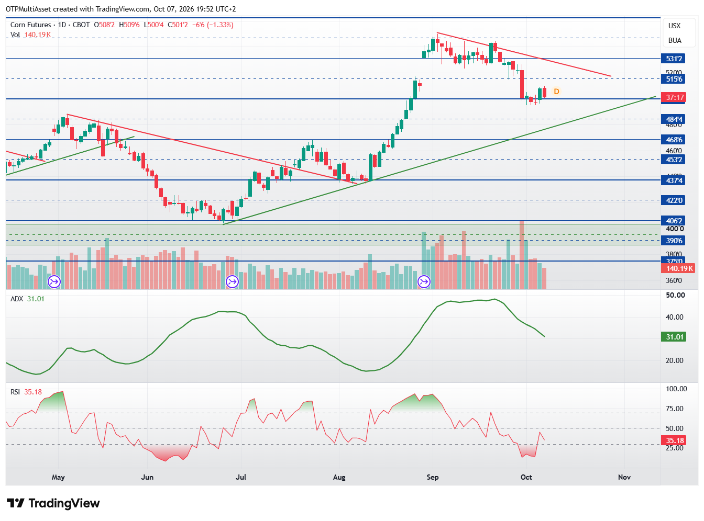Click the Vol 140.19K legend under the title
704x521 pixels.
31,35
